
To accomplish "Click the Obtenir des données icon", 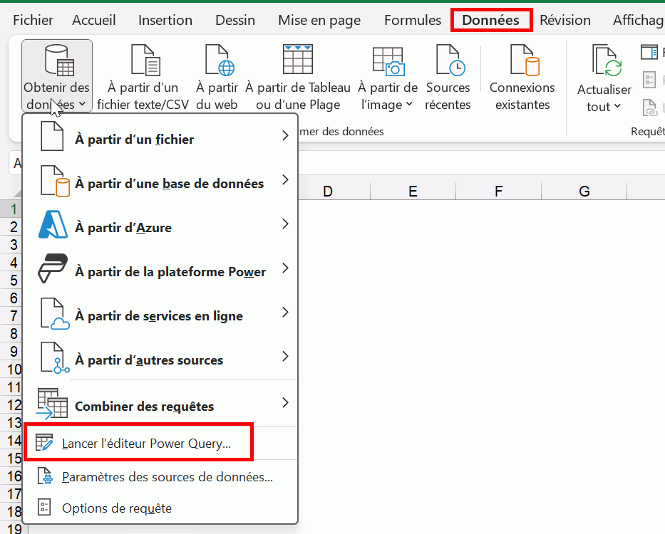I will [x=56, y=61].
